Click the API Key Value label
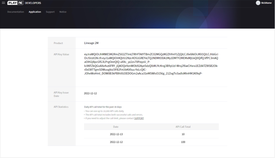This screenshot has width=275, height=158. point(61,54)
